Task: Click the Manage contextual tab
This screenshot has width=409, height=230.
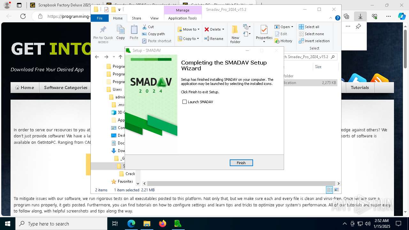Action: point(183,10)
